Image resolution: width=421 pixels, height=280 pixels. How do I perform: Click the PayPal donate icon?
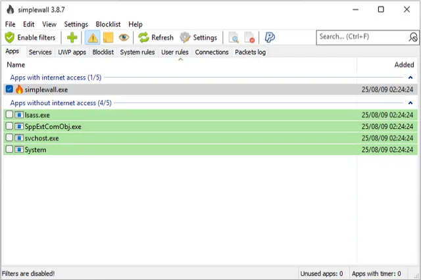click(270, 37)
